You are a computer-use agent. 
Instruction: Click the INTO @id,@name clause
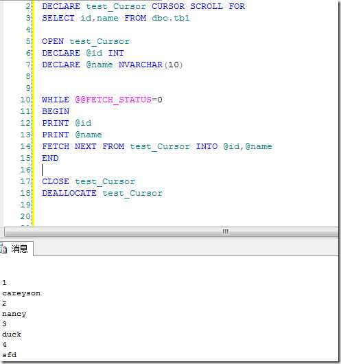(234, 146)
